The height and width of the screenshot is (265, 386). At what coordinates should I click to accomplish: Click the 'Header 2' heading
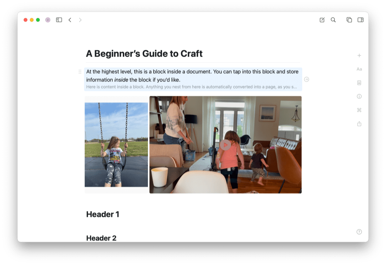101,238
